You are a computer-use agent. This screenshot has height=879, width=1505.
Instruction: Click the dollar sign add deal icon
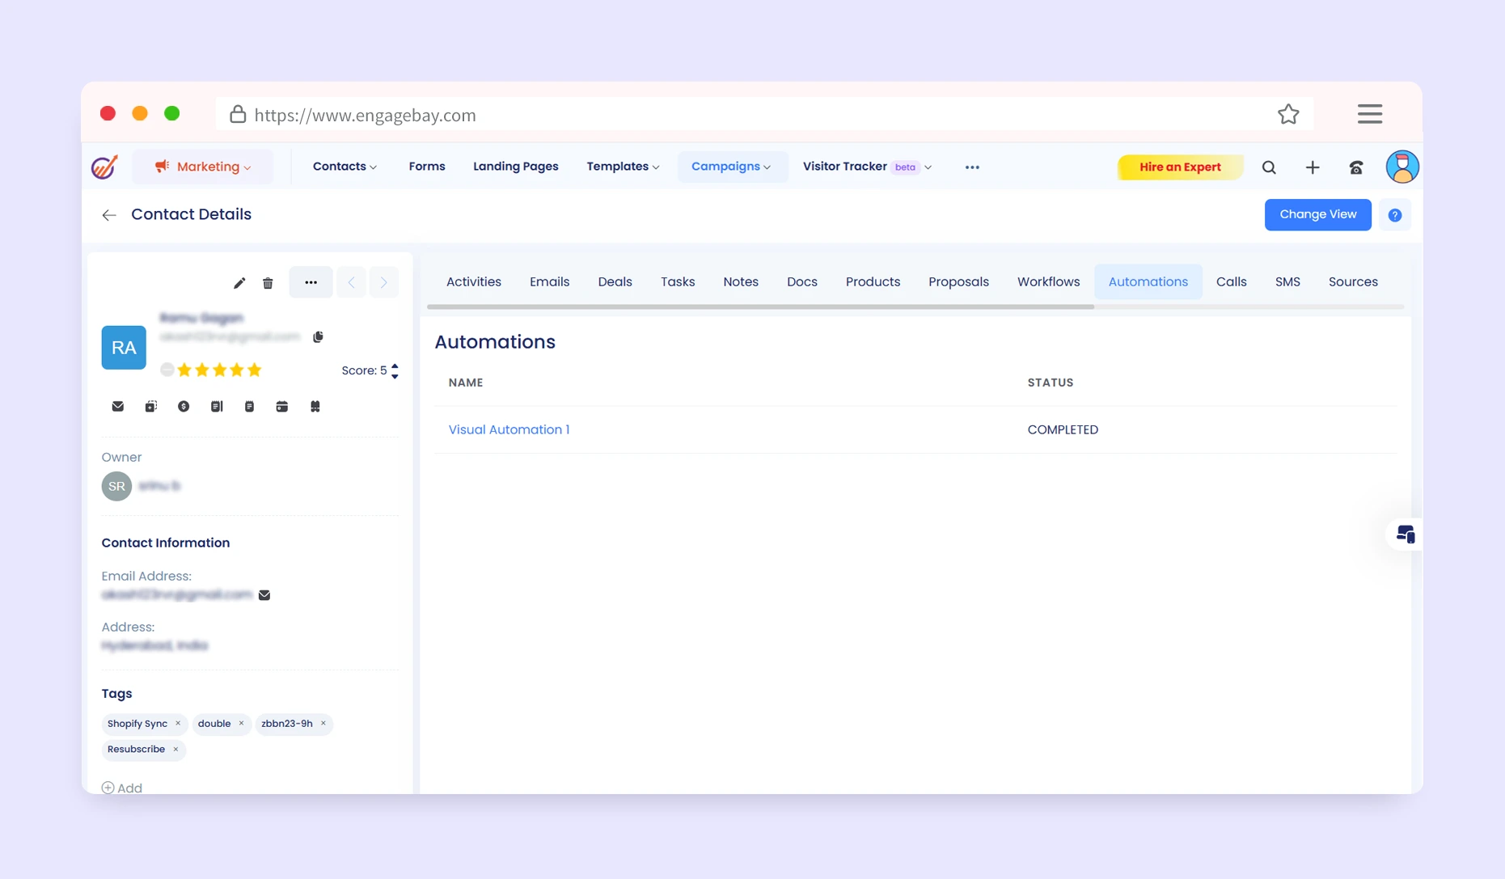[x=184, y=407]
